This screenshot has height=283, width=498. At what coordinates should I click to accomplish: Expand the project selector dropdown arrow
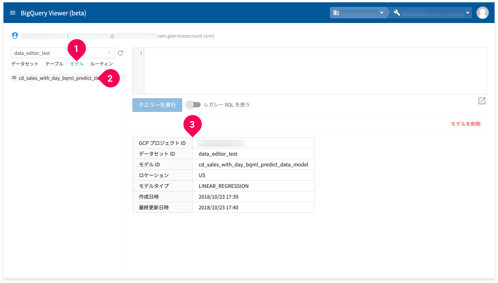[x=468, y=13]
